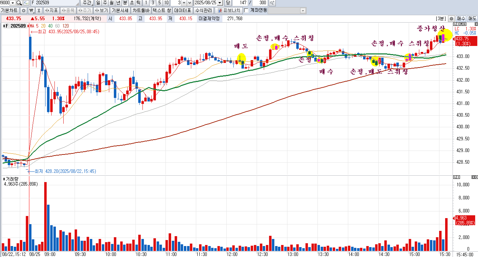The height and width of the screenshot is (257, 478).
Task: Open the 수식관리 toolbar menu
Action: coord(204,11)
